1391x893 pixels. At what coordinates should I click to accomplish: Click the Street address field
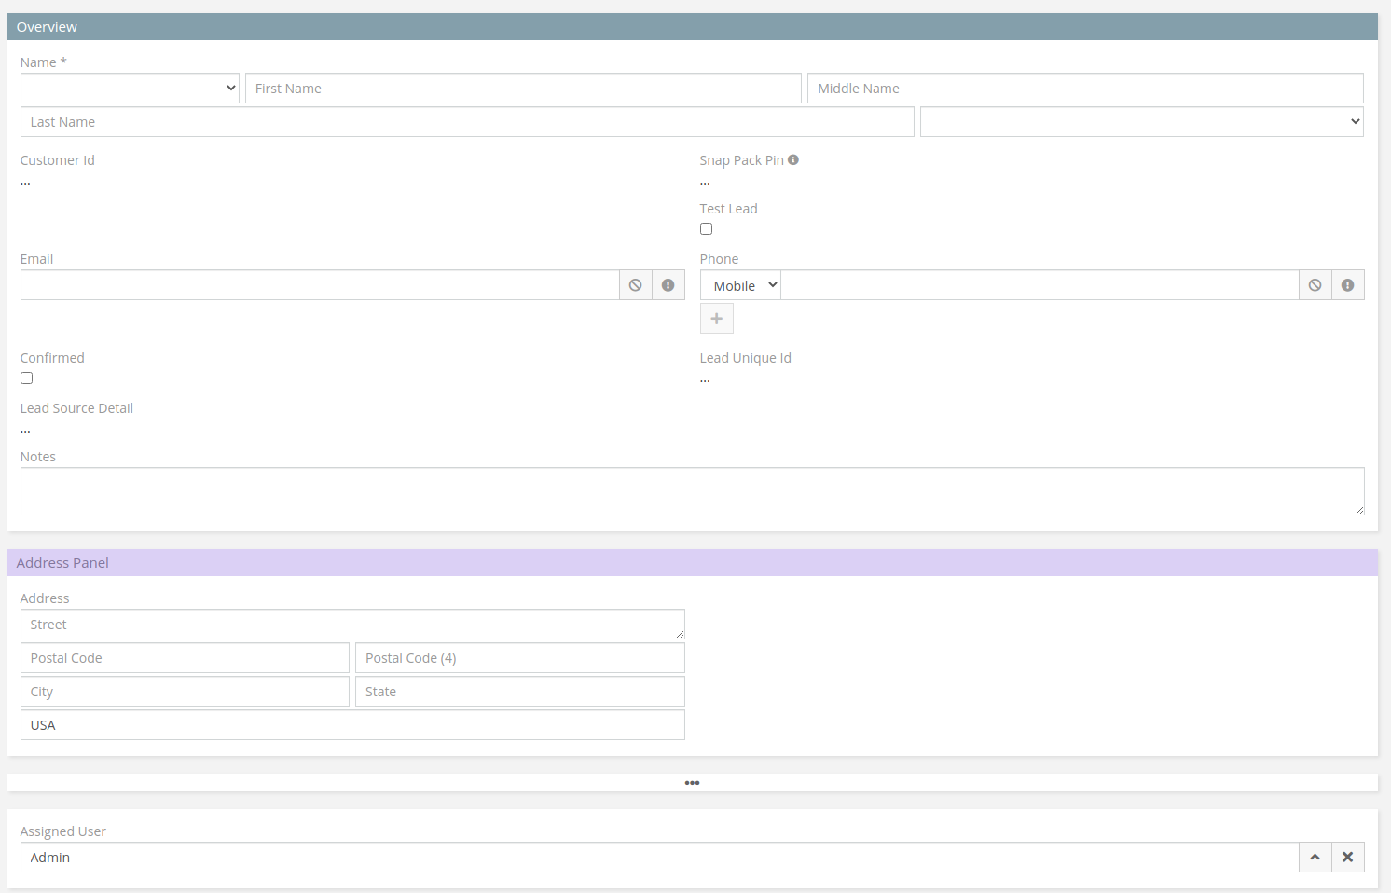pos(352,625)
